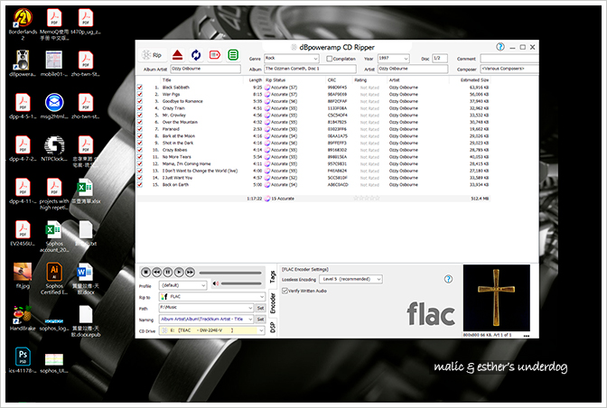Open the red metadata tag icon
The image size is (607, 408).
215,55
